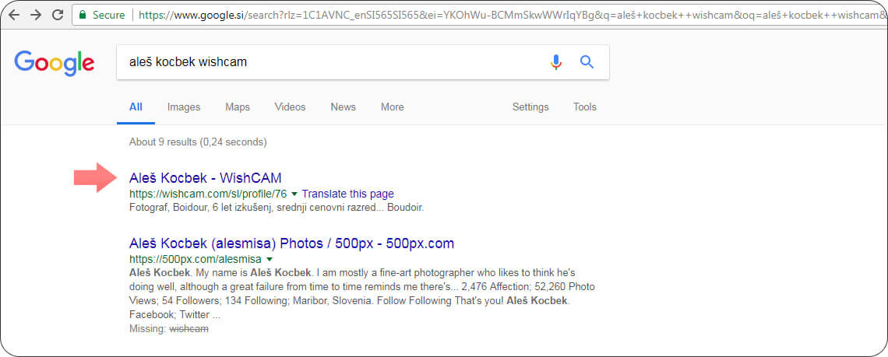Open the Aleš Kocbek - WishCAM result
Viewport: 888px width, 357px height.
pyautogui.click(x=205, y=178)
